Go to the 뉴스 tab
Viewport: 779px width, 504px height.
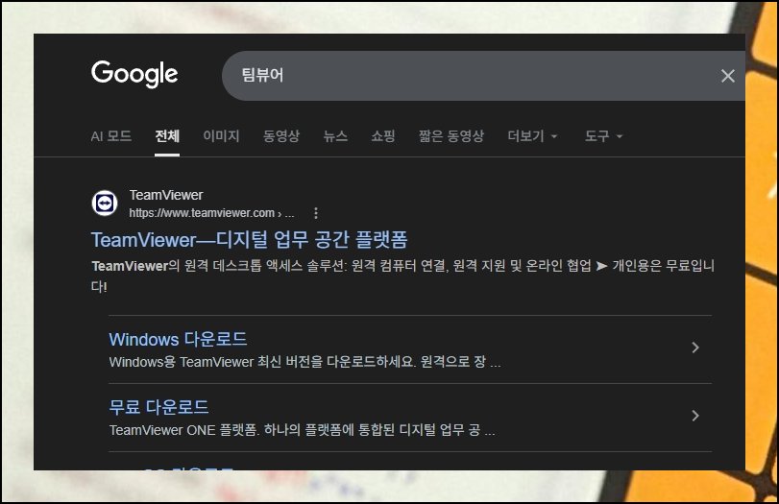click(x=335, y=136)
